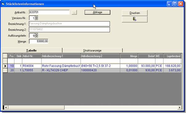Image resolution: width=186 pixels, height=113 pixels.
Task: Click the exit door icon button
Action: 135,19
